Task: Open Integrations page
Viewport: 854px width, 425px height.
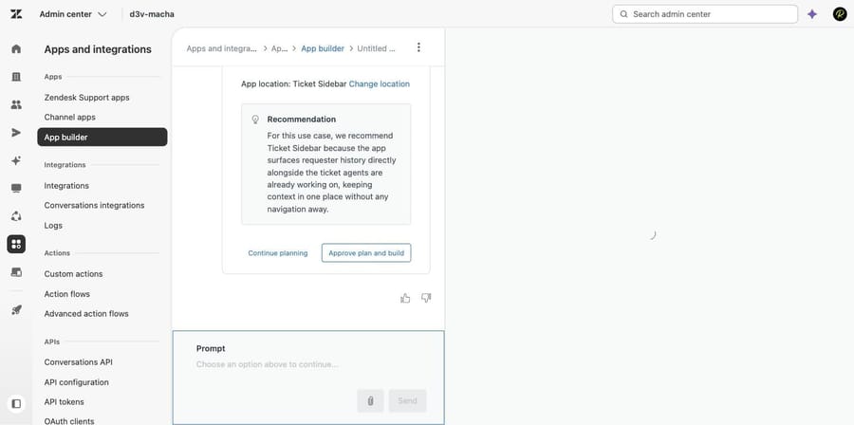Action: click(66, 186)
